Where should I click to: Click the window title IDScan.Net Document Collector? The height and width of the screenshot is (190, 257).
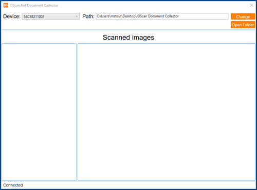point(34,6)
